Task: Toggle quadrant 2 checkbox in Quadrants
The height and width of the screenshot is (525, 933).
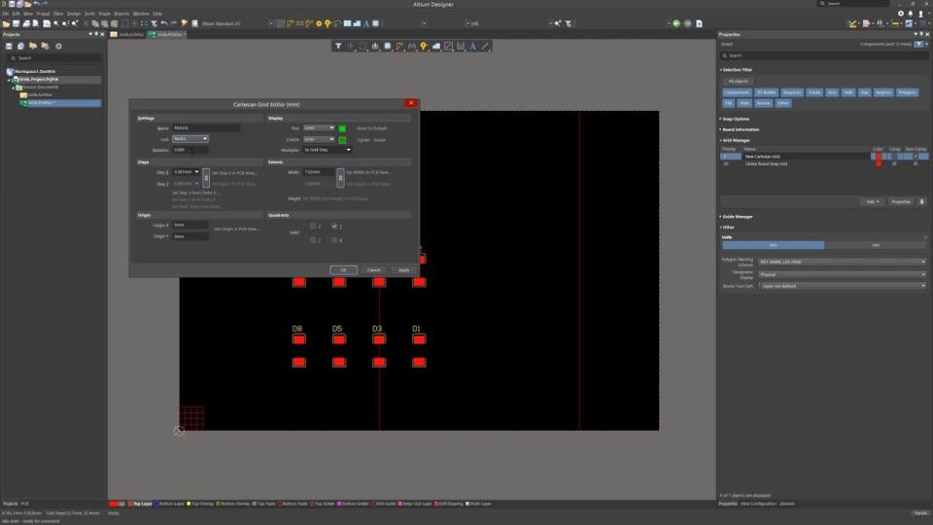Action: tap(313, 227)
